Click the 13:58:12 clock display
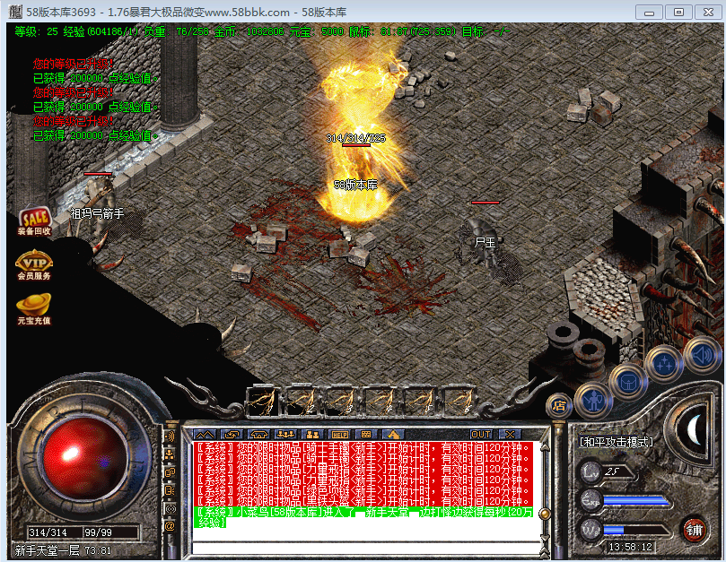Viewport: 726px width, 562px height. pos(630,547)
